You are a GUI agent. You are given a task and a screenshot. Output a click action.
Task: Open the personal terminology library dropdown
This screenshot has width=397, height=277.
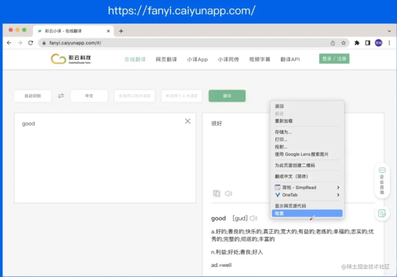coord(182,96)
